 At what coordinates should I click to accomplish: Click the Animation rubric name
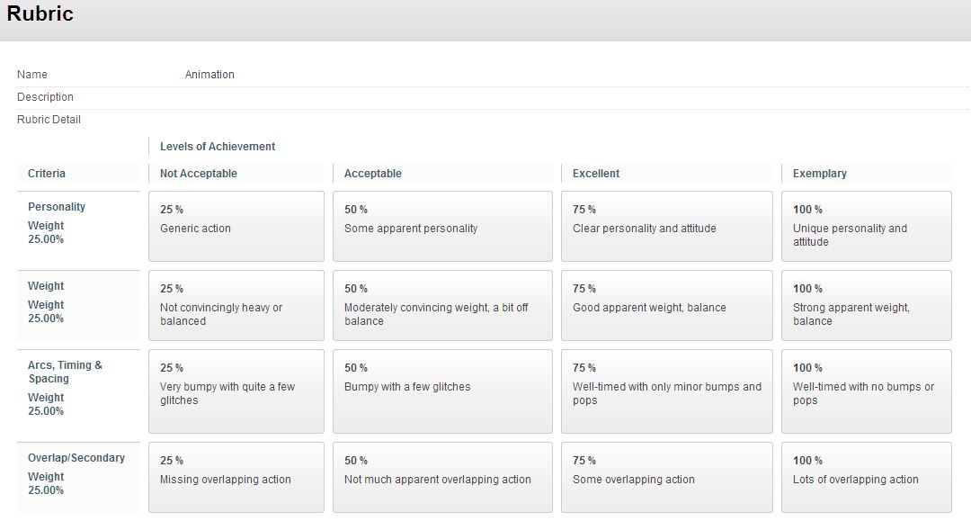tap(209, 75)
